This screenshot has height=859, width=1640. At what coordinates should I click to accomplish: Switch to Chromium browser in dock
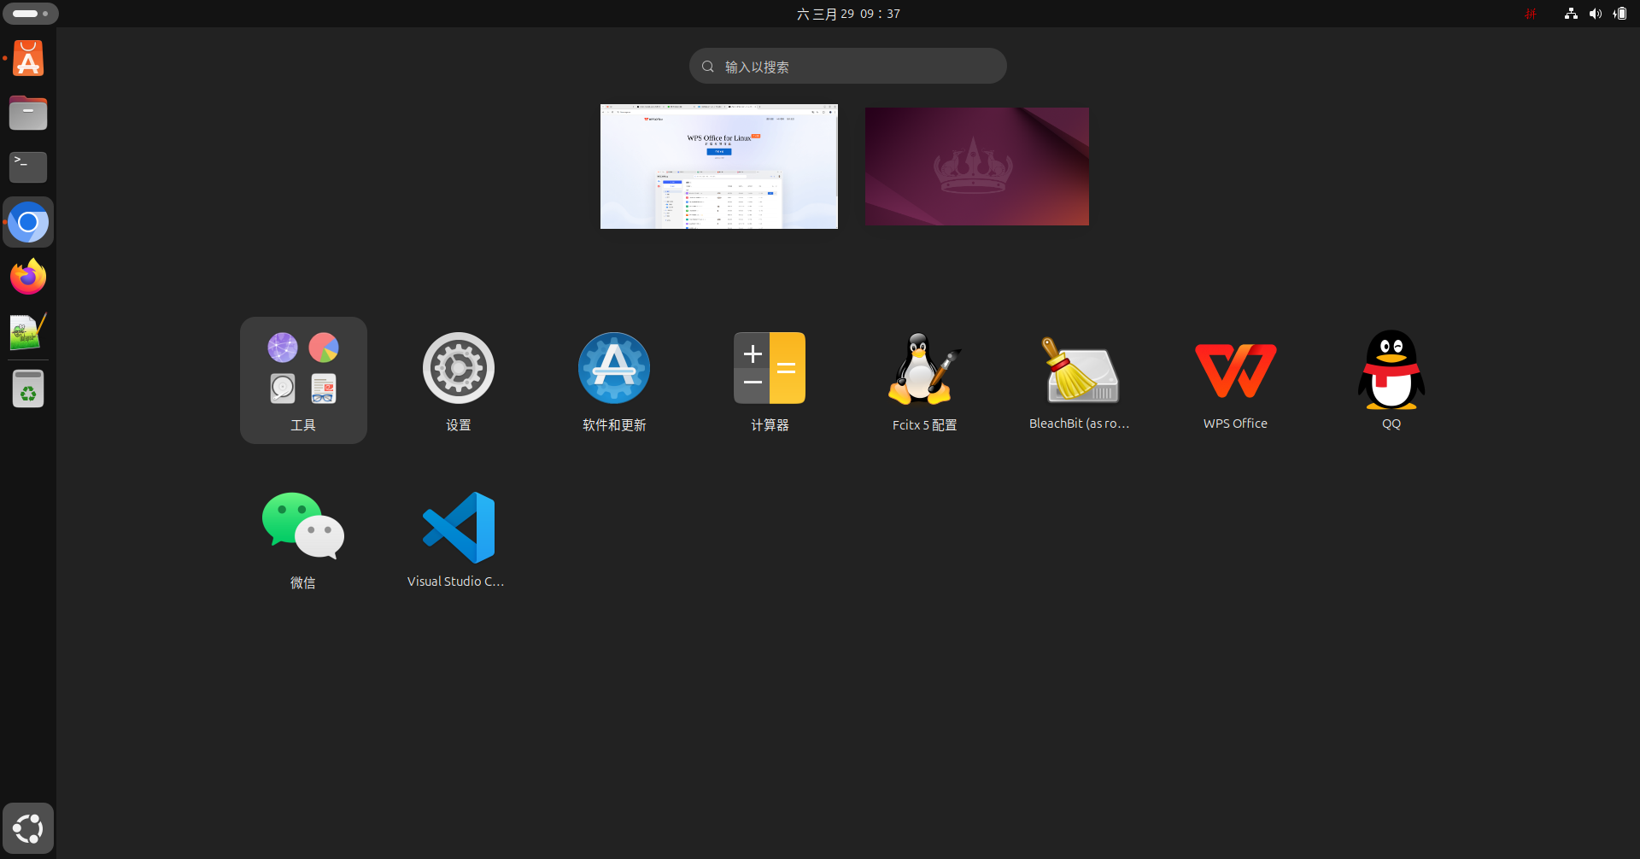pos(28,222)
